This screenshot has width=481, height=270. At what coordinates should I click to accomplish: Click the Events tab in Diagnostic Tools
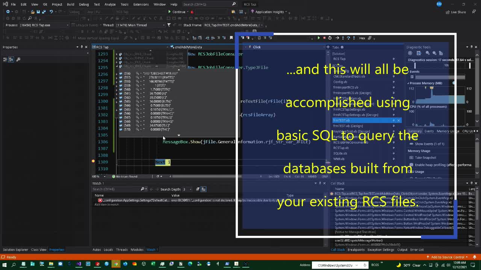coord(429,131)
